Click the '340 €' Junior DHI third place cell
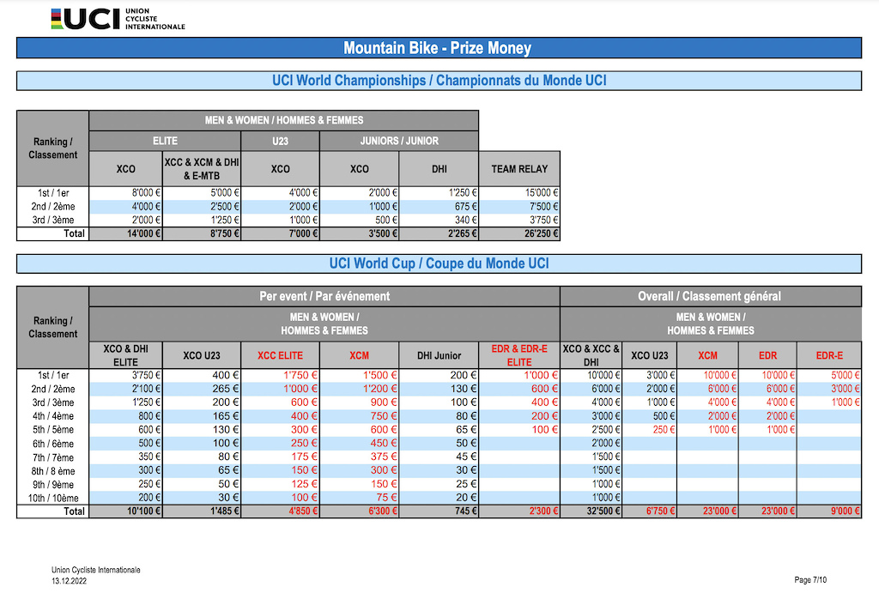The image size is (879, 599). [439, 221]
